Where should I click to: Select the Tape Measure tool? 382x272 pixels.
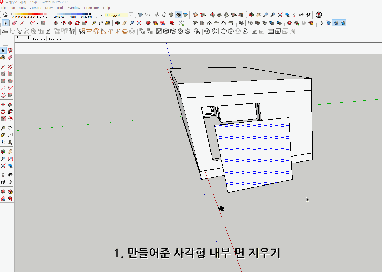tap(3, 128)
